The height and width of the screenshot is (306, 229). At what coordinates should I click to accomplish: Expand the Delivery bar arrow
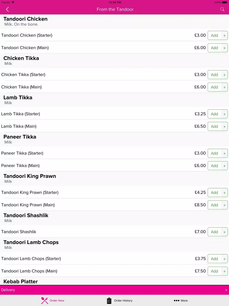click(226, 290)
